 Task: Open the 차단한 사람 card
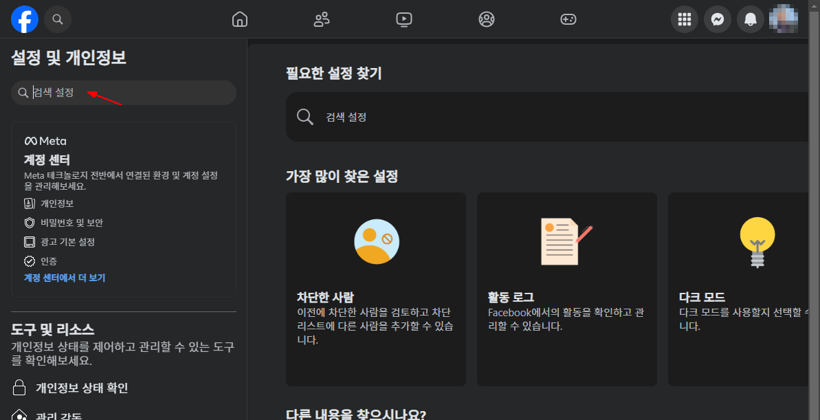376,289
